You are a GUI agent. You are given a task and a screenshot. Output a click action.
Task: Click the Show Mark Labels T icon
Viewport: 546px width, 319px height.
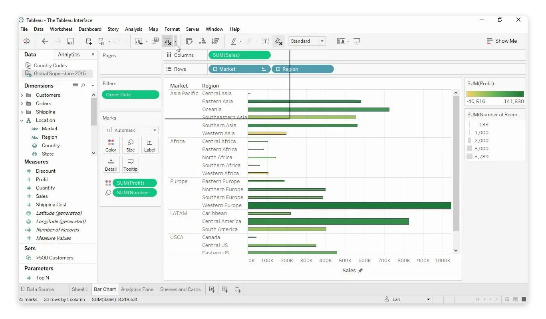tap(265, 41)
